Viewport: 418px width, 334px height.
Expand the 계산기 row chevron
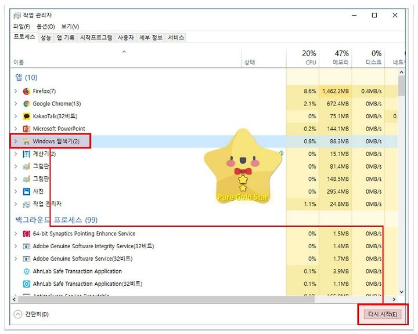16,154
